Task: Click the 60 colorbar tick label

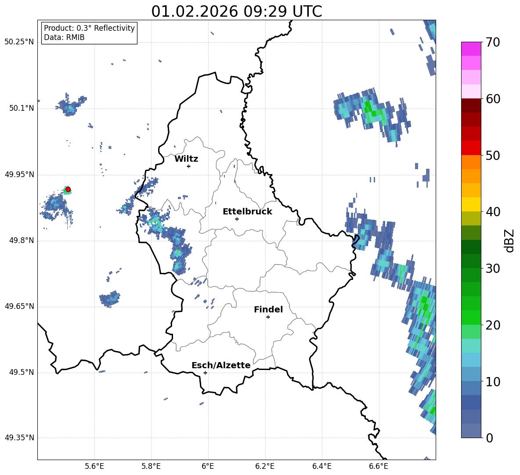Action: [x=492, y=99]
